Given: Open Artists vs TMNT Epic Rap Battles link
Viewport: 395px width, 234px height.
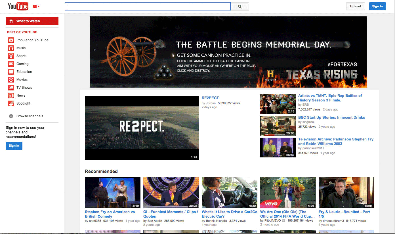Looking at the screenshot, I should (x=330, y=98).
